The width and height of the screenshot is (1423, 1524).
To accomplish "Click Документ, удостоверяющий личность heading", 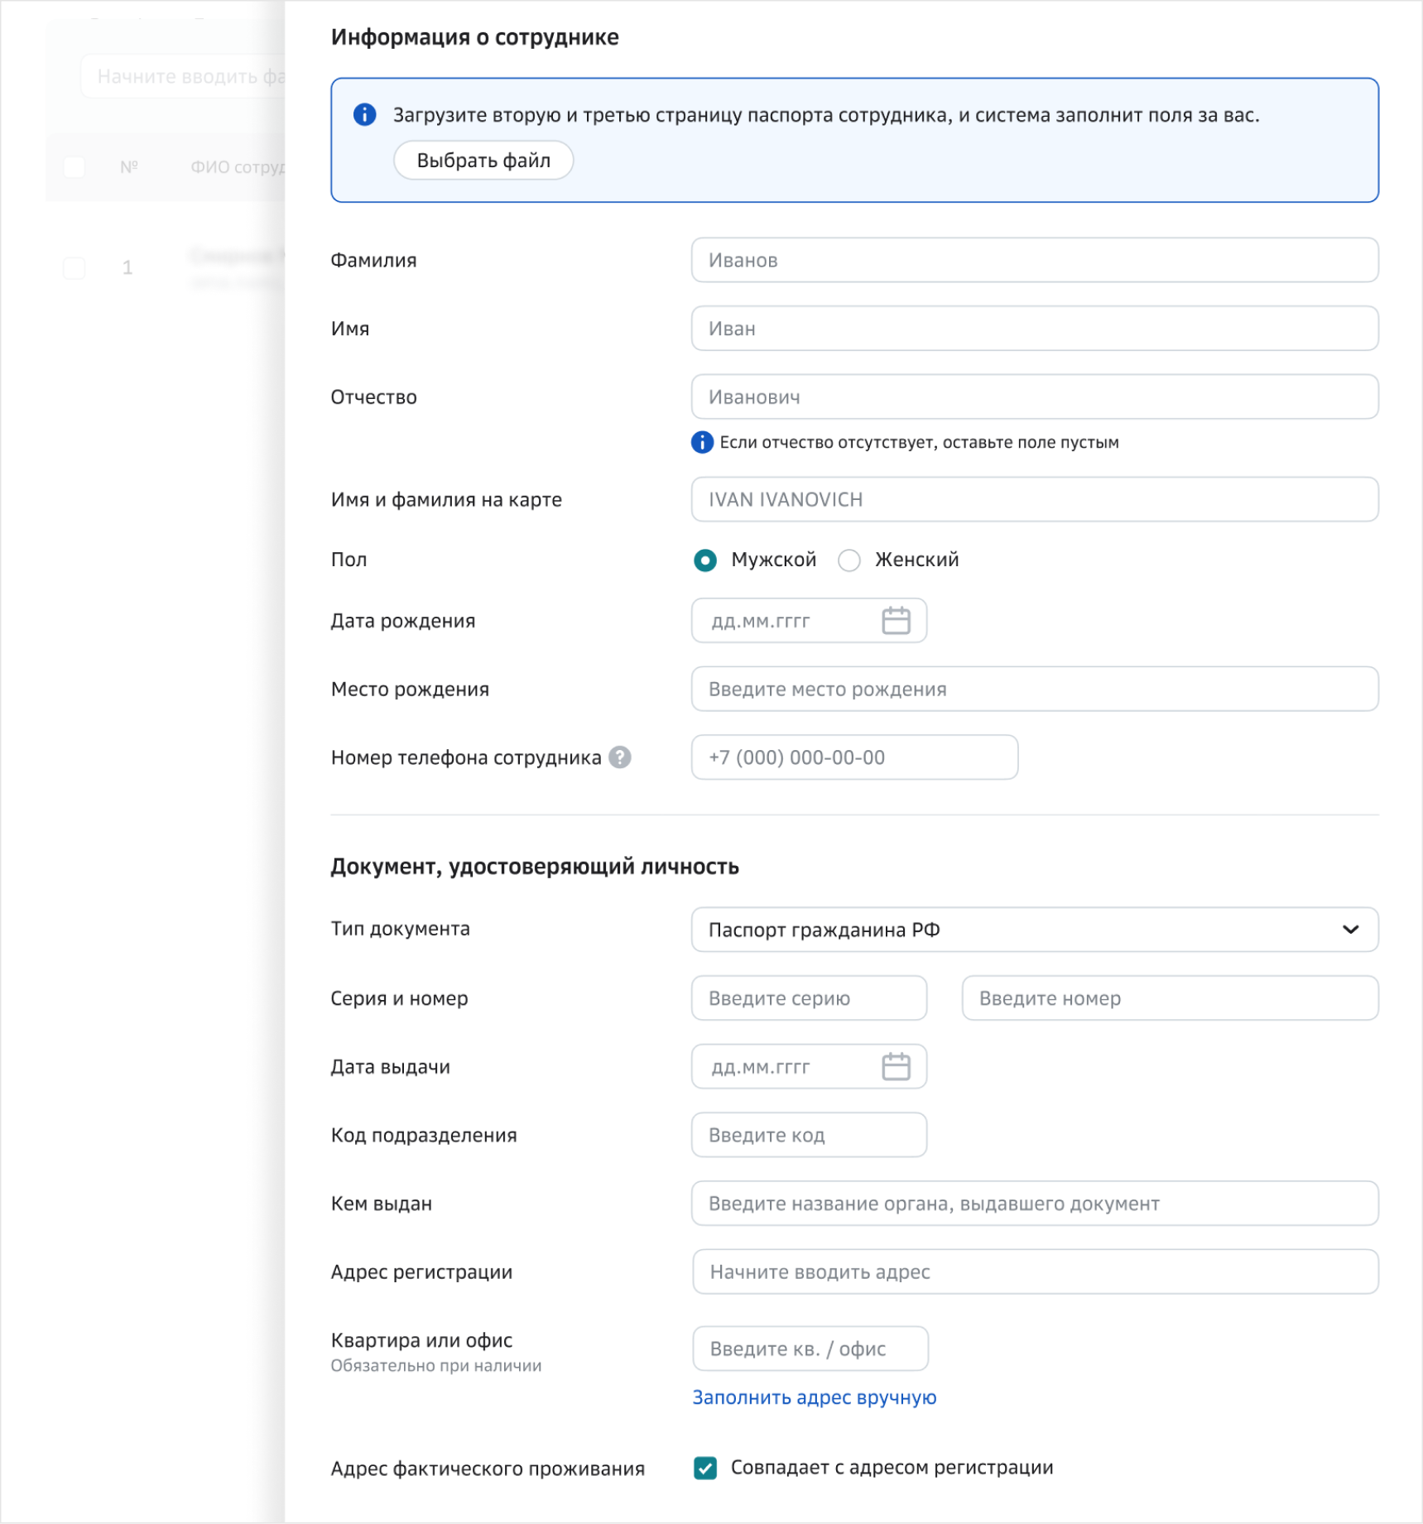I will pos(535,867).
